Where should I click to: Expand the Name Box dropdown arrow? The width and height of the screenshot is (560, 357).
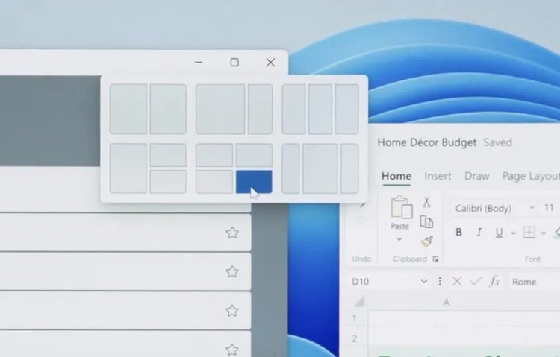point(424,281)
